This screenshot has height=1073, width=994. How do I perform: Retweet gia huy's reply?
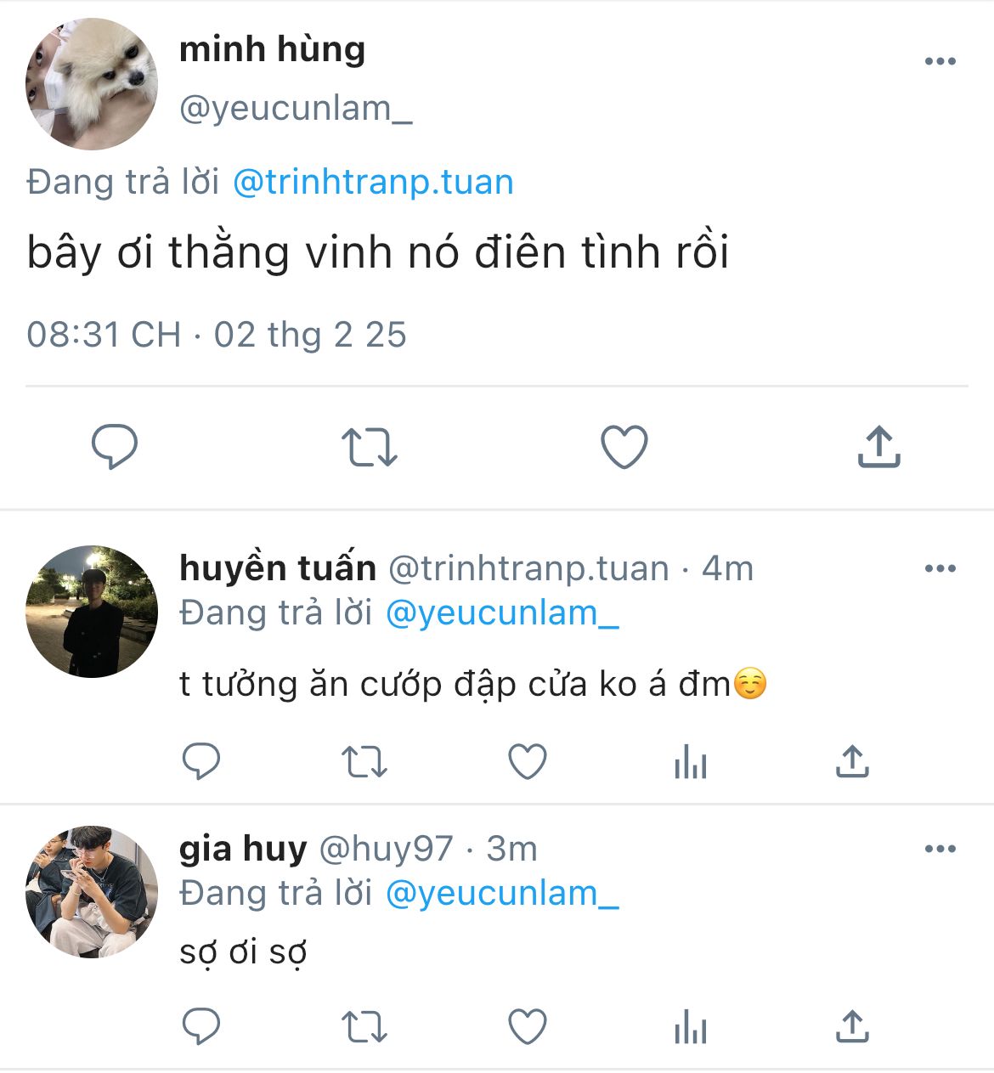364,1027
